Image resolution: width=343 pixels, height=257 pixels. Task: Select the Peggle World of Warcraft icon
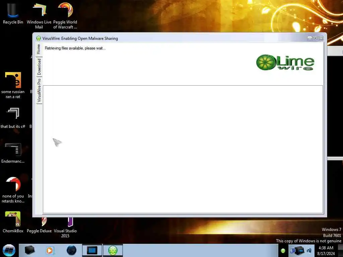click(x=65, y=16)
